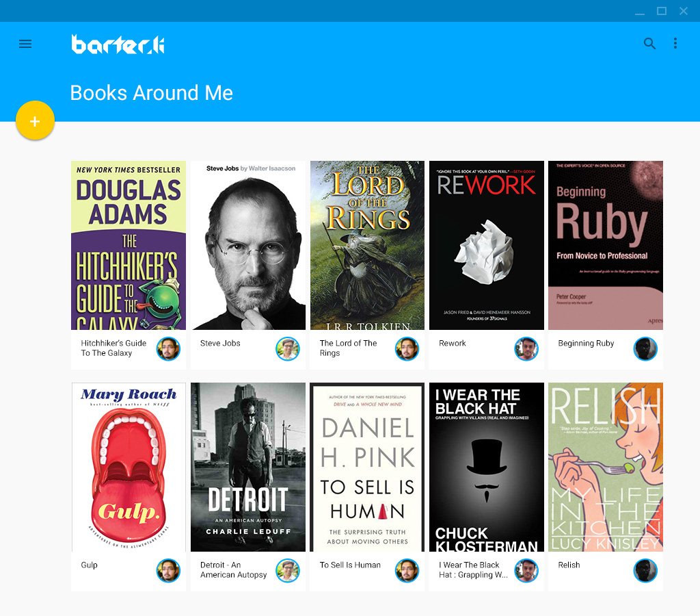
Task: View owner avatar next to Relish
Action: 645,571
